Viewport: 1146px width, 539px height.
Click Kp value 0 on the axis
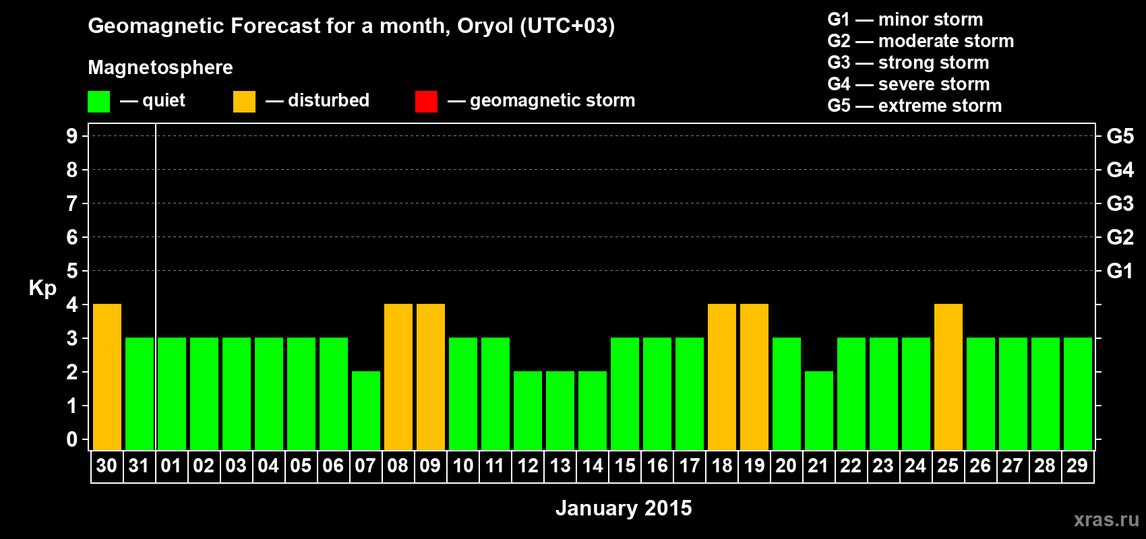pyautogui.click(x=72, y=439)
